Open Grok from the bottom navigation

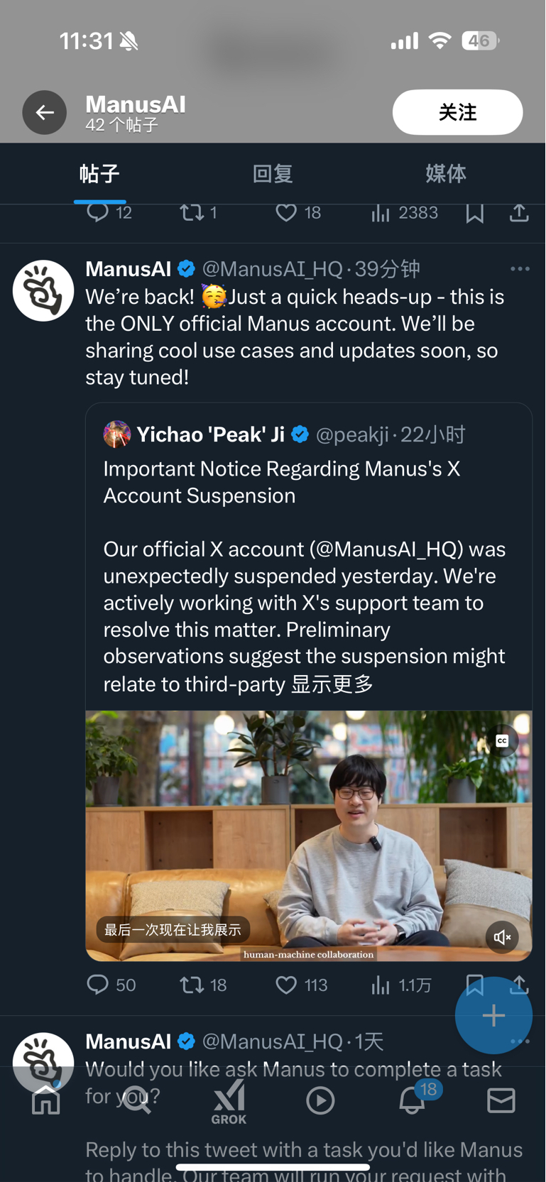pos(229,1101)
